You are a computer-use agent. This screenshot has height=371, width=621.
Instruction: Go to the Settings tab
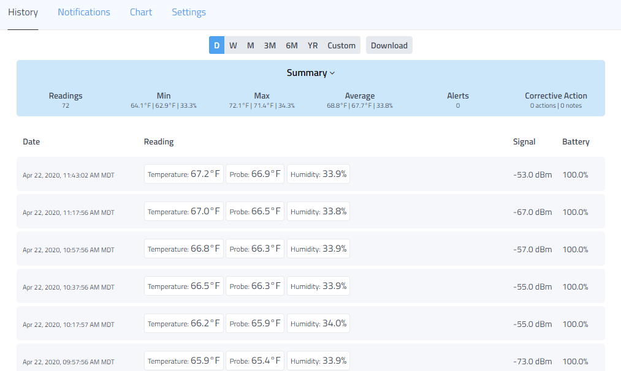tap(189, 12)
